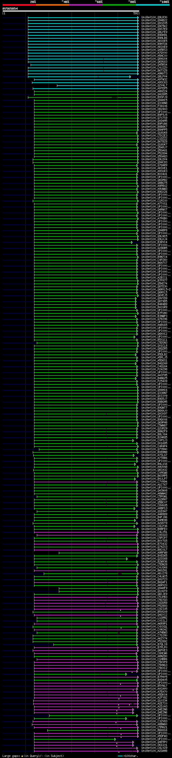Click the white query sequence bar
The width and height of the screenshot is (172, 758).
[71, 11]
